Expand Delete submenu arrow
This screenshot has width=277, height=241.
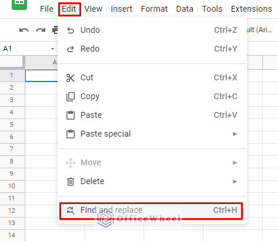click(235, 181)
